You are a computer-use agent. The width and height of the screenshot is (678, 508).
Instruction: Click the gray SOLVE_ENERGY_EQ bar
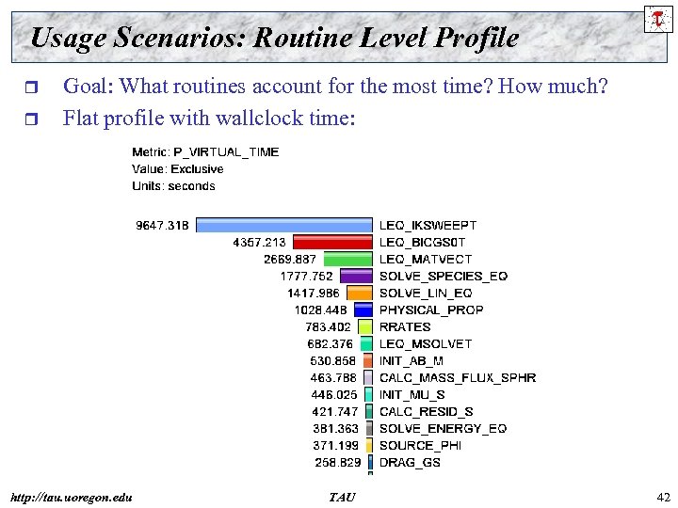369,428
